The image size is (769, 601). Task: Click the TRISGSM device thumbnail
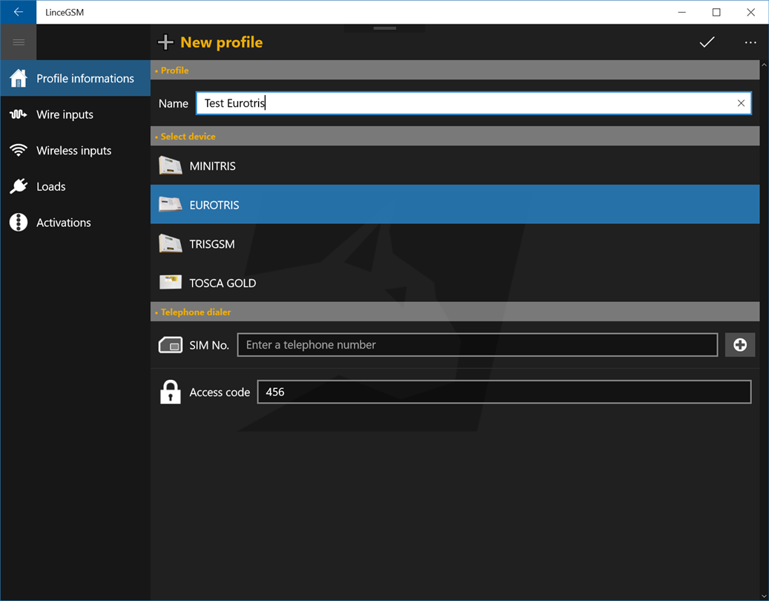click(170, 244)
